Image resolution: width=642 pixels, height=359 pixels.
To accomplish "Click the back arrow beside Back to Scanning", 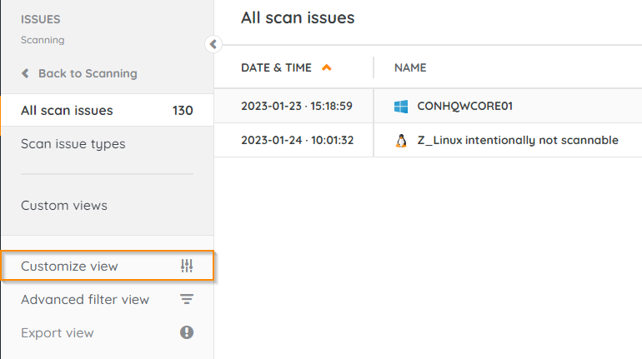I will (x=26, y=73).
